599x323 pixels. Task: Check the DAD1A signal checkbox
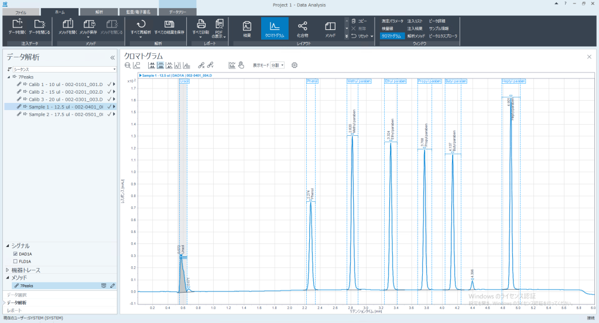15,254
